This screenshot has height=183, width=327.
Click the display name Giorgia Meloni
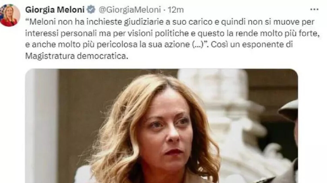55,10
